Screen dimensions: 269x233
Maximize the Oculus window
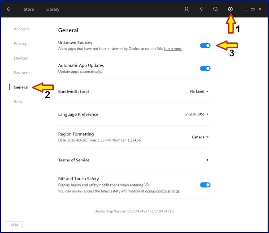click(x=253, y=9)
